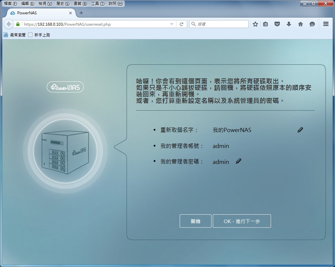Open the 檢視 (V) menu

point(45,4)
